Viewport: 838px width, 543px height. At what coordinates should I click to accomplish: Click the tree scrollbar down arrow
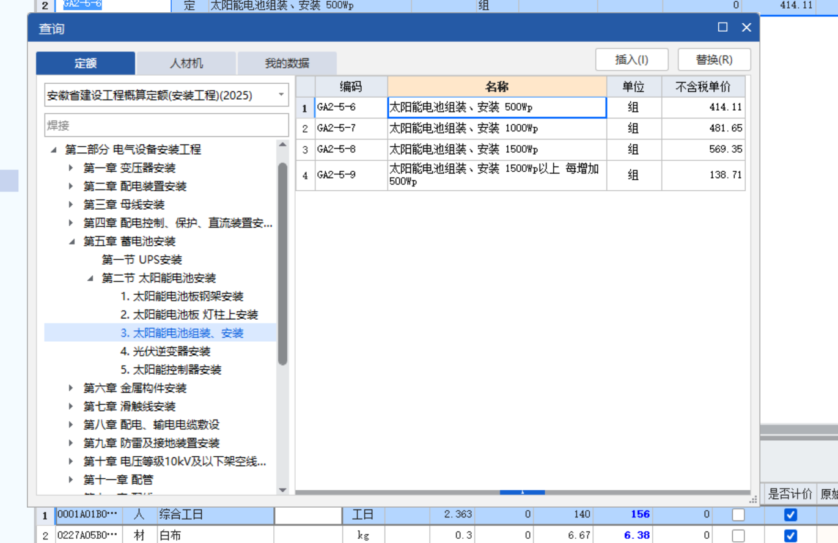coord(282,490)
